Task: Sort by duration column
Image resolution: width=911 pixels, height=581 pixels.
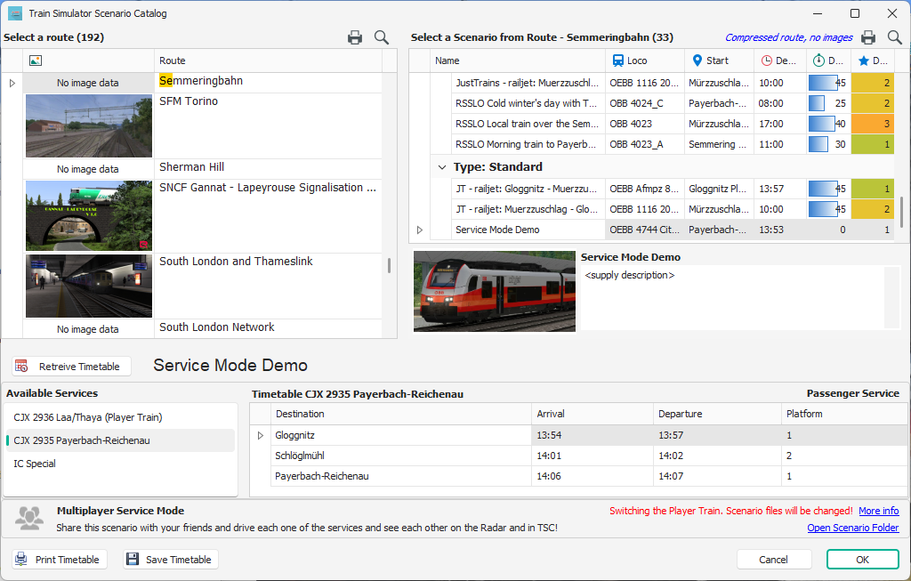Action: tap(828, 61)
